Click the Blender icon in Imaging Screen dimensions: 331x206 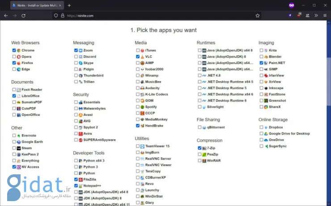point(266,57)
